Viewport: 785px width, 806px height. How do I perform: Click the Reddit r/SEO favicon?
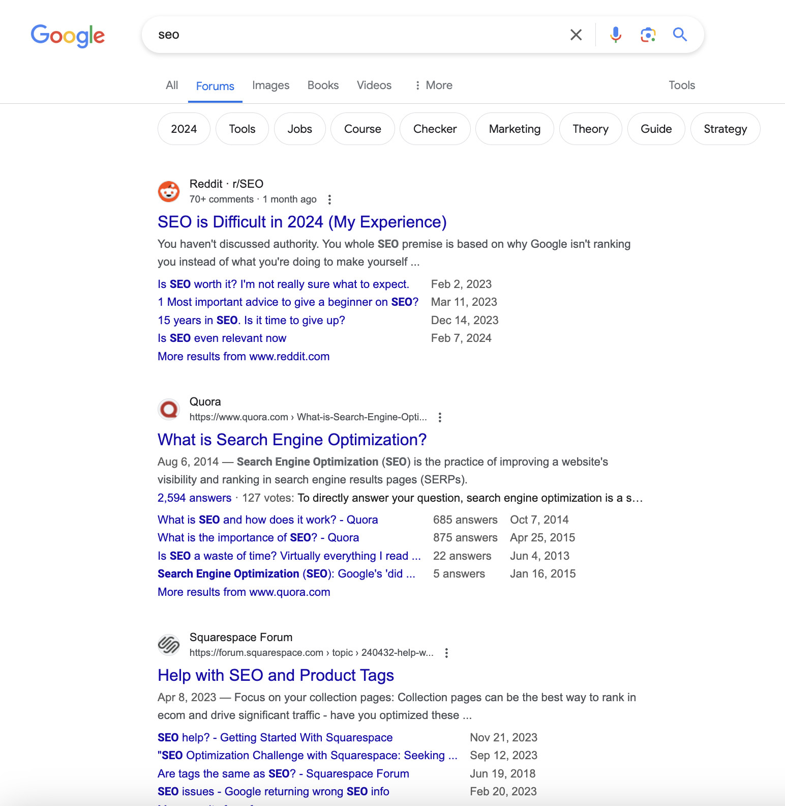point(169,192)
